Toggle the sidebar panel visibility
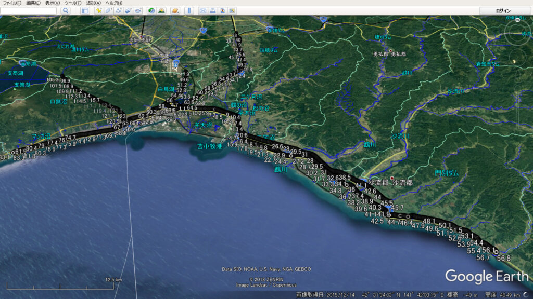This screenshot has width=533, height=299. tap(84, 10)
